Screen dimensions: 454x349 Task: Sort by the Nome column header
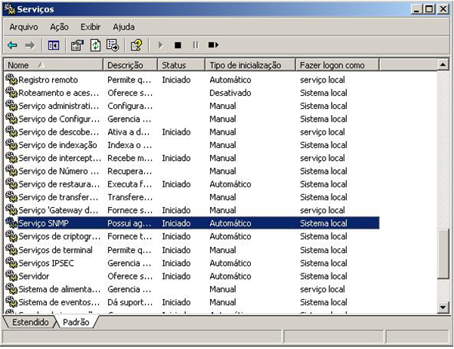tap(53, 66)
